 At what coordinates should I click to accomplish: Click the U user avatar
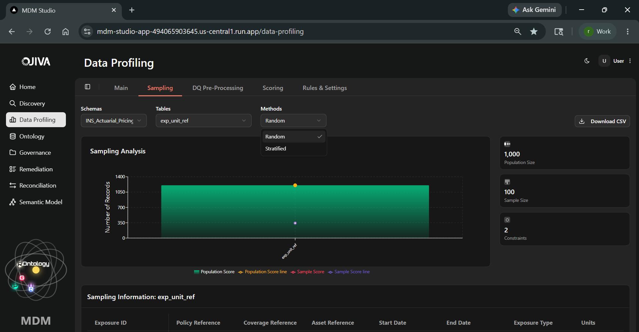[x=604, y=61]
